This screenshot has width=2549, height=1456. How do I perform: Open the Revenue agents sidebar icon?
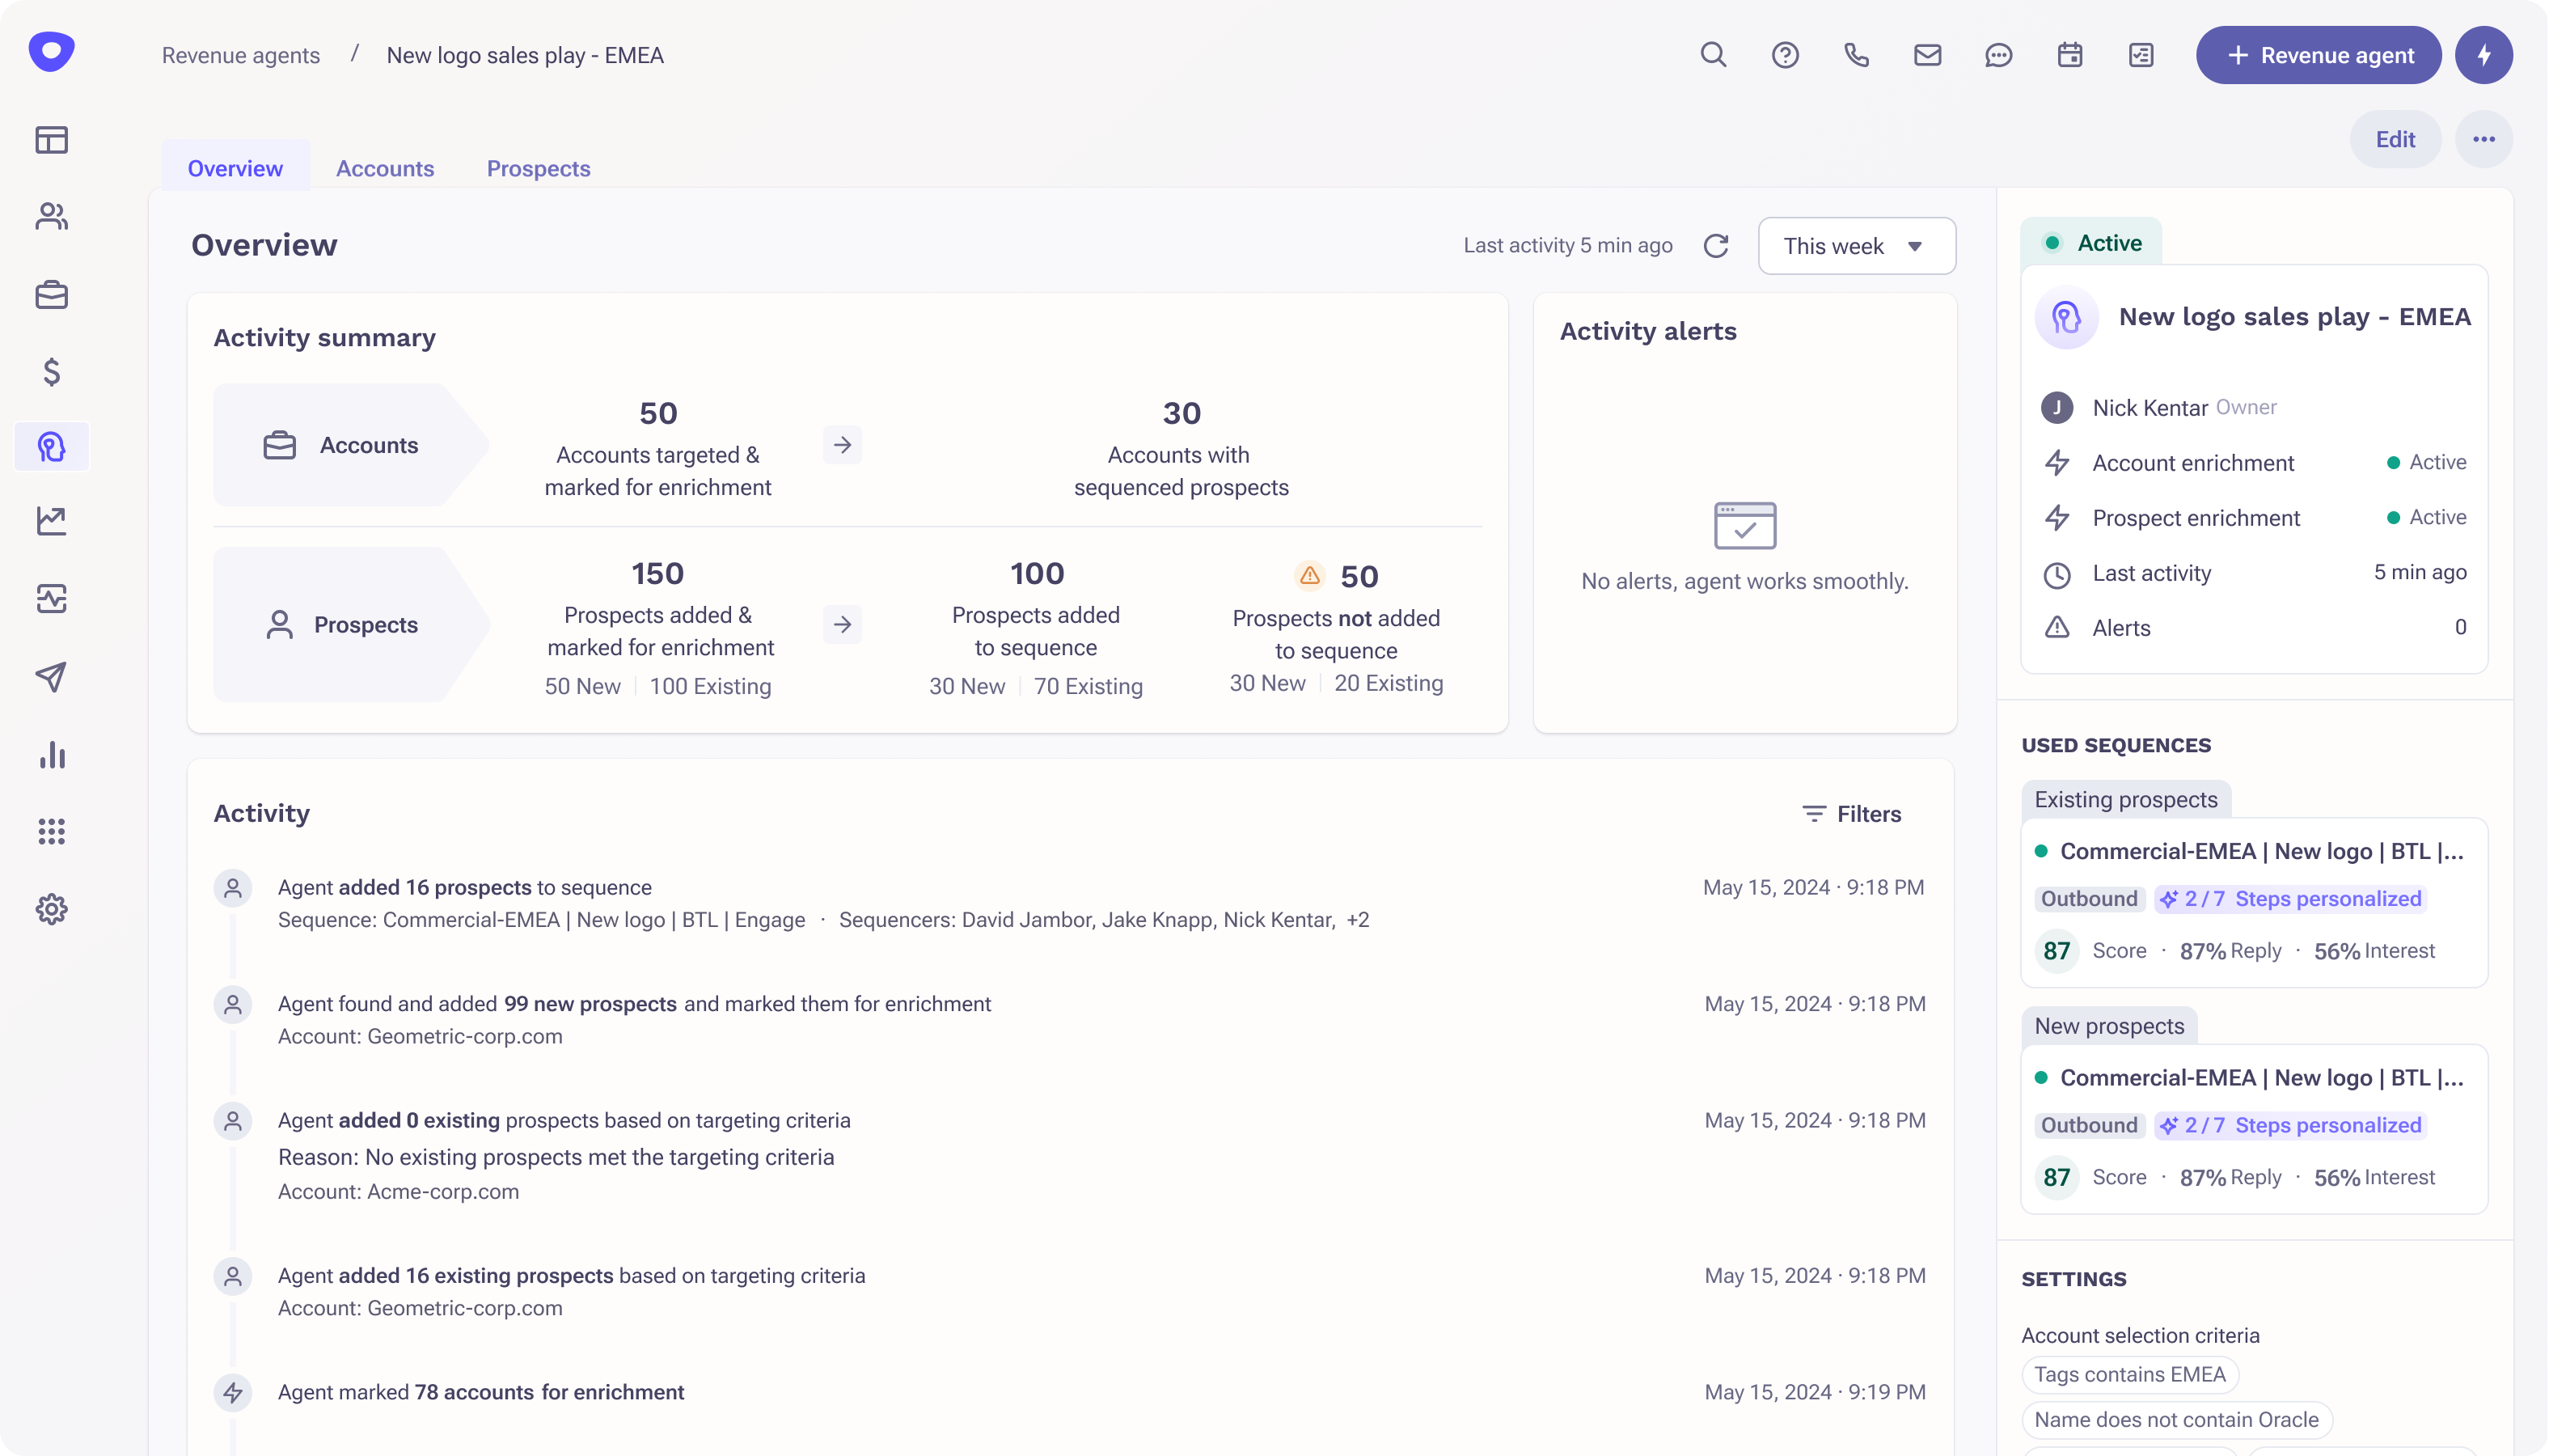tap(52, 446)
